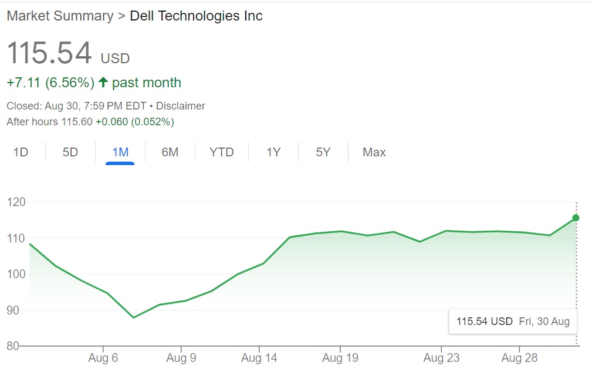Viewport: 592px width, 373px height.
Task: Click the lowest point of the chart
Action: pos(134,317)
